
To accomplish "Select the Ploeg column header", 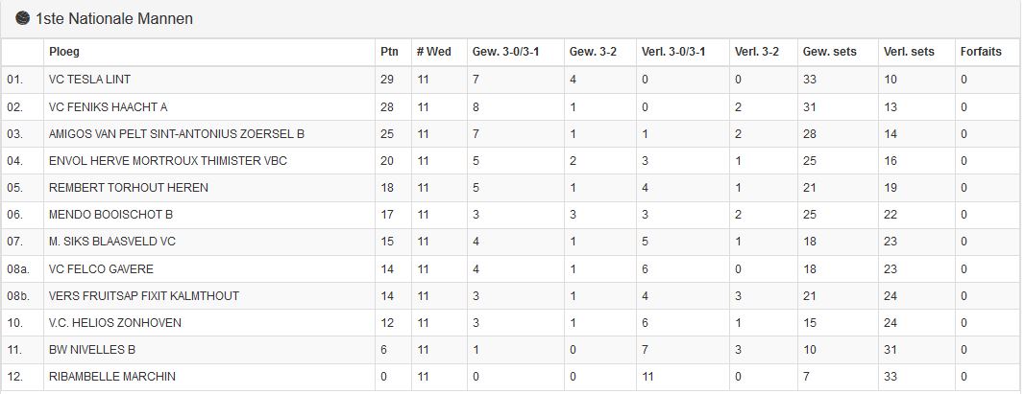I will pos(64,52).
